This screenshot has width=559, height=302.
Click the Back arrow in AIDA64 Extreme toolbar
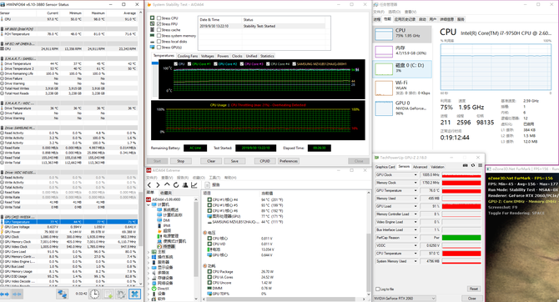coord(149,184)
